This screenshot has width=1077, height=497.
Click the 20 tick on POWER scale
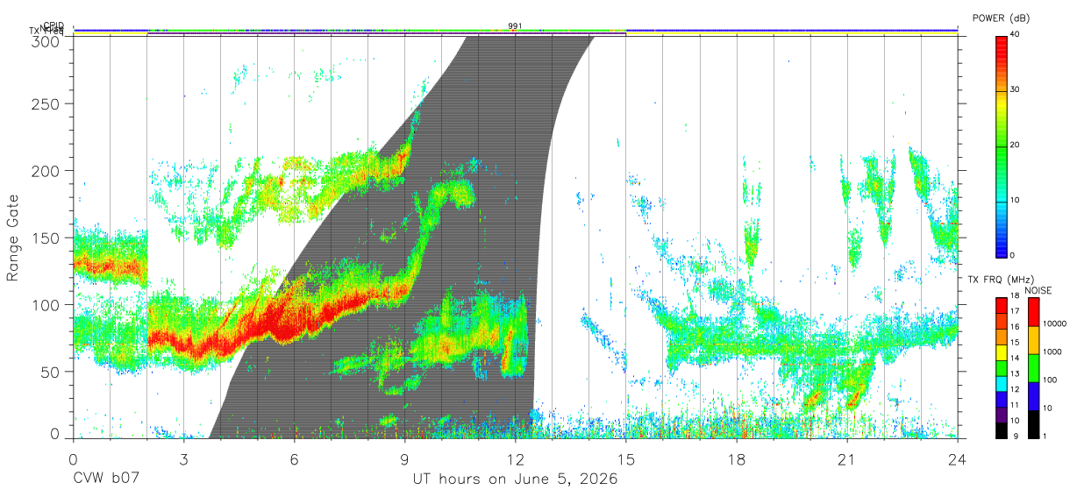click(x=1015, y=146)
